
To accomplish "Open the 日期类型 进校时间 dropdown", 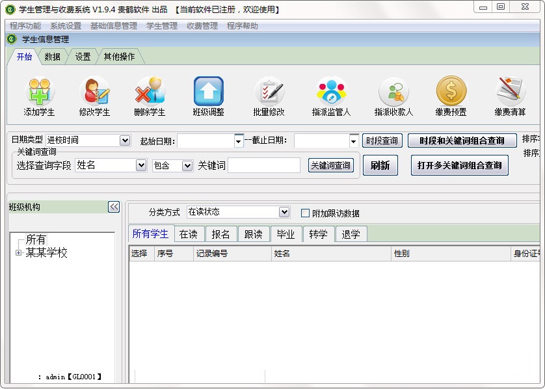I will click(x=125, y=141).
